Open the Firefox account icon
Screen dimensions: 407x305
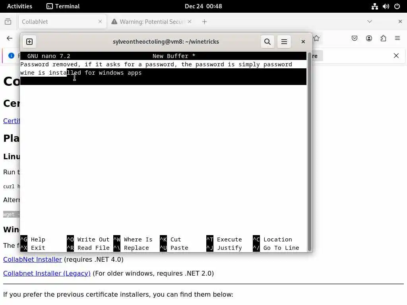369,39
